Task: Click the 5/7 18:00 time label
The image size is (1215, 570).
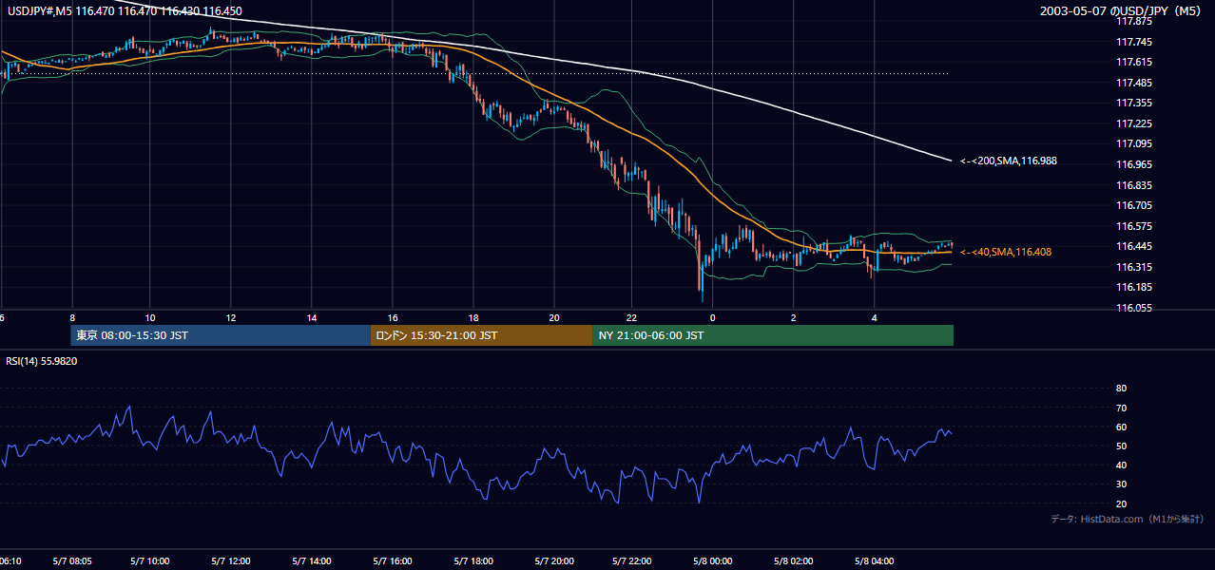Action: 473,561
